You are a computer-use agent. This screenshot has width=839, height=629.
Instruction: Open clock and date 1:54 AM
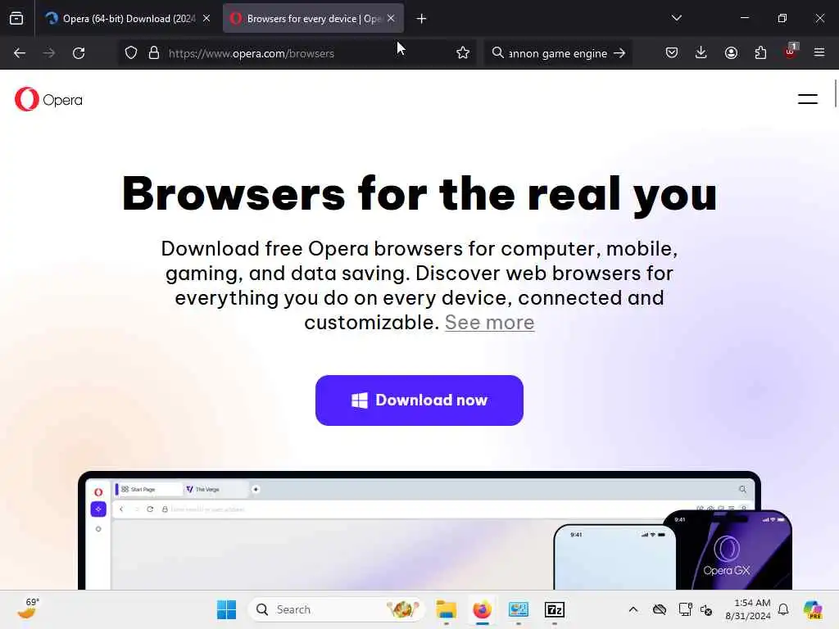(748, 609)
